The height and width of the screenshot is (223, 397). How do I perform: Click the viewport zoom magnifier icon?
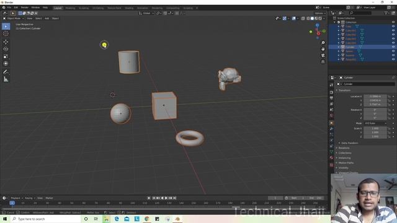(x=323, y=43)
